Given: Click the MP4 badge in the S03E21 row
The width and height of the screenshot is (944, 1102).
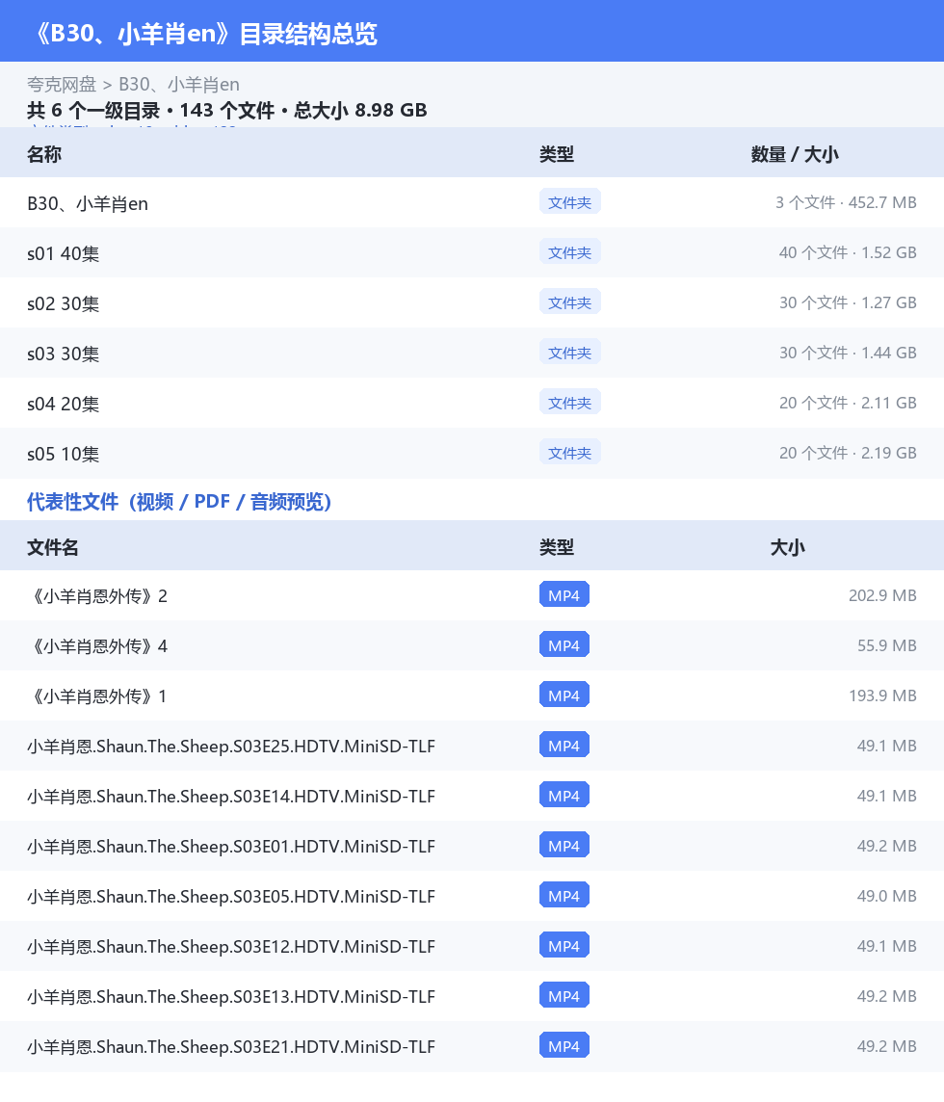Looking at the screenshot, I should click(x=564, y=1046).
